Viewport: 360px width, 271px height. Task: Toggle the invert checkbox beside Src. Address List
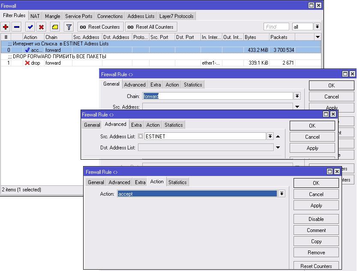tap(141, 137)
